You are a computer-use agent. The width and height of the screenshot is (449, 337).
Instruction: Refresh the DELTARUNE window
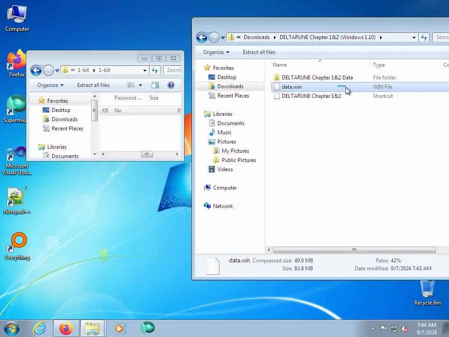424,37
